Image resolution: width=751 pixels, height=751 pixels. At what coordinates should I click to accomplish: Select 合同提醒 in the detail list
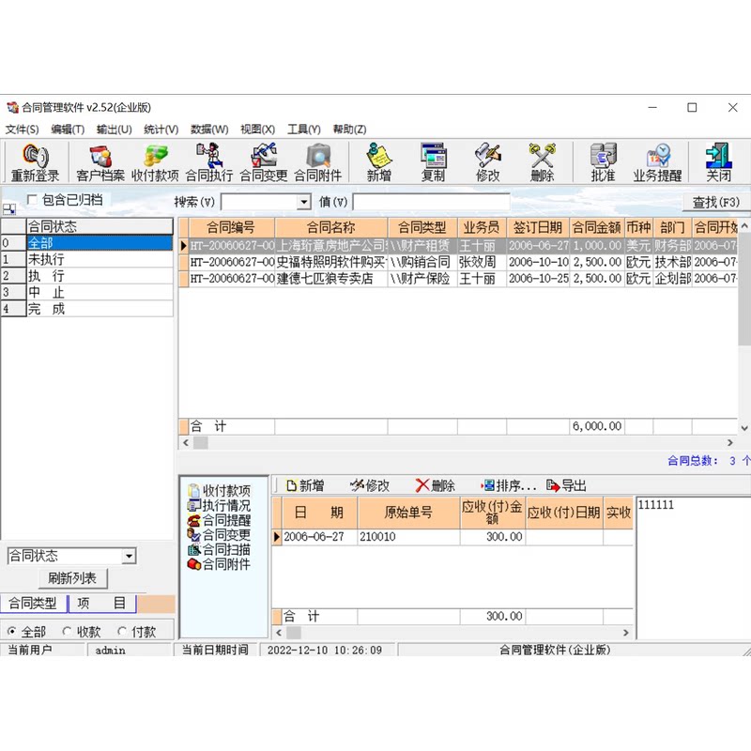(x=220, y=520)
